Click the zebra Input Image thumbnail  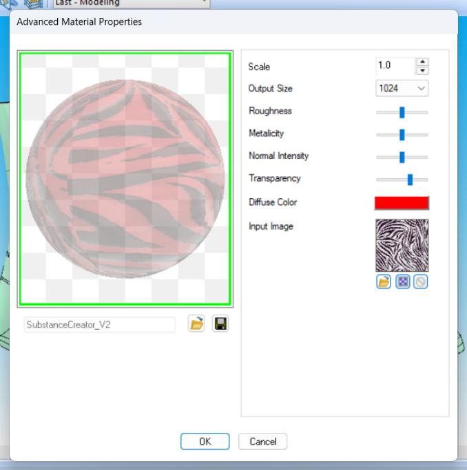(x=402, y=245)
